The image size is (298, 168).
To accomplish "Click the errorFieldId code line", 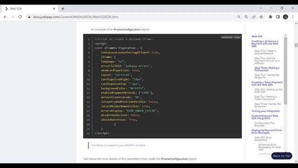I will click(x=126, y=66).
